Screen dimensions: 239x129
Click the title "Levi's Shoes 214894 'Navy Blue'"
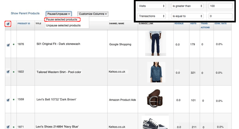[57, 127]
